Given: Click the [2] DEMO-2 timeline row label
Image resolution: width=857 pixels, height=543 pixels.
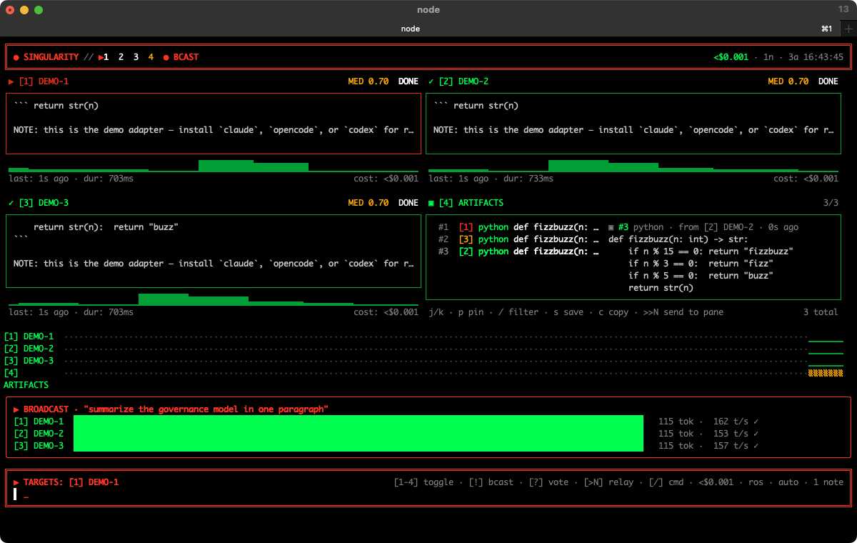Looking at the screenshot, I should pyautogui.click(x=29, y=349).
